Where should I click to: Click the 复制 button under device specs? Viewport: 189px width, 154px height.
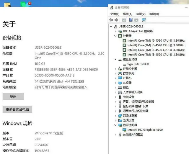click(x=13, y=96)
